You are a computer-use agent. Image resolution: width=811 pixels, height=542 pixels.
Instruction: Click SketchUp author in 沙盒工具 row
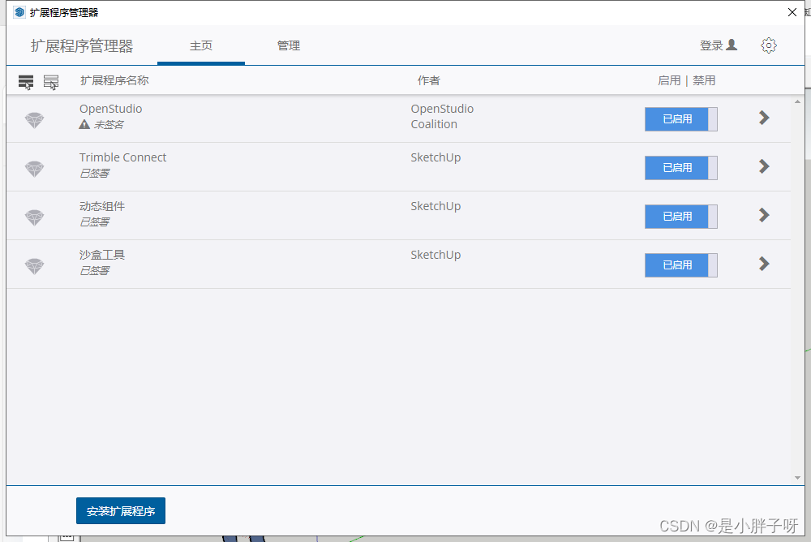[x=436, y=255]
